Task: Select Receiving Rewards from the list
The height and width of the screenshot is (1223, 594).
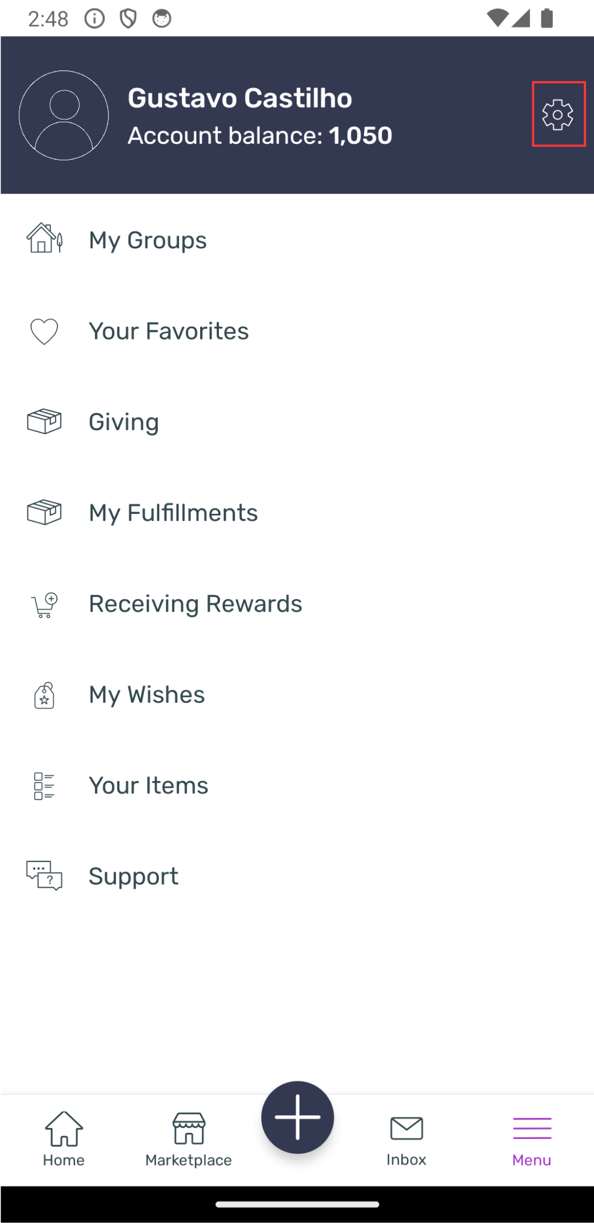Action: click(x=195, y=604)
